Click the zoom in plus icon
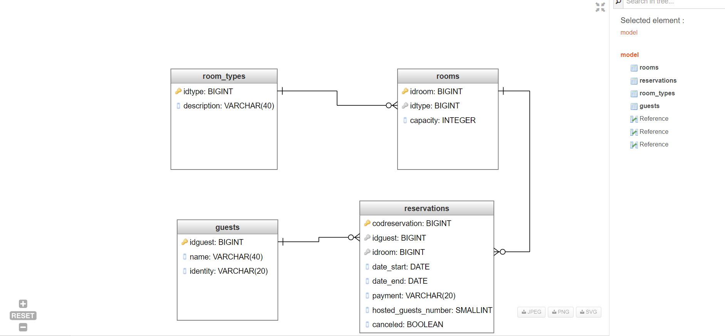725x336 pixels. pyautogui.click(x=23, y=304)
